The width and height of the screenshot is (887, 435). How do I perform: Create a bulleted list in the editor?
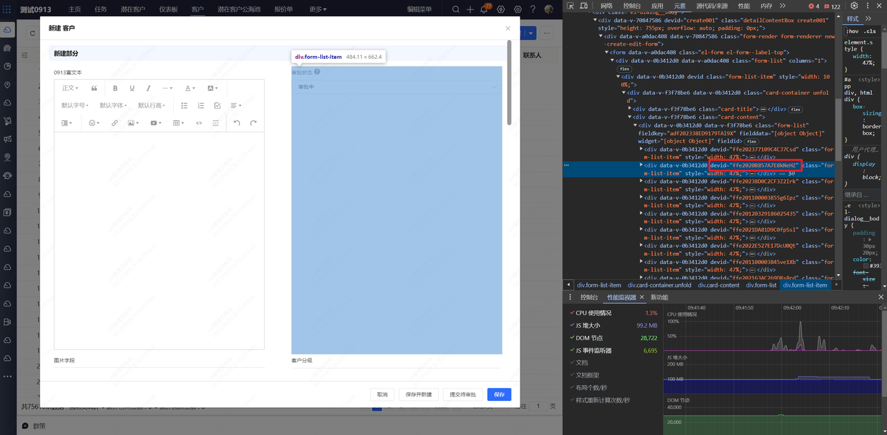click(x=184, y=105)
